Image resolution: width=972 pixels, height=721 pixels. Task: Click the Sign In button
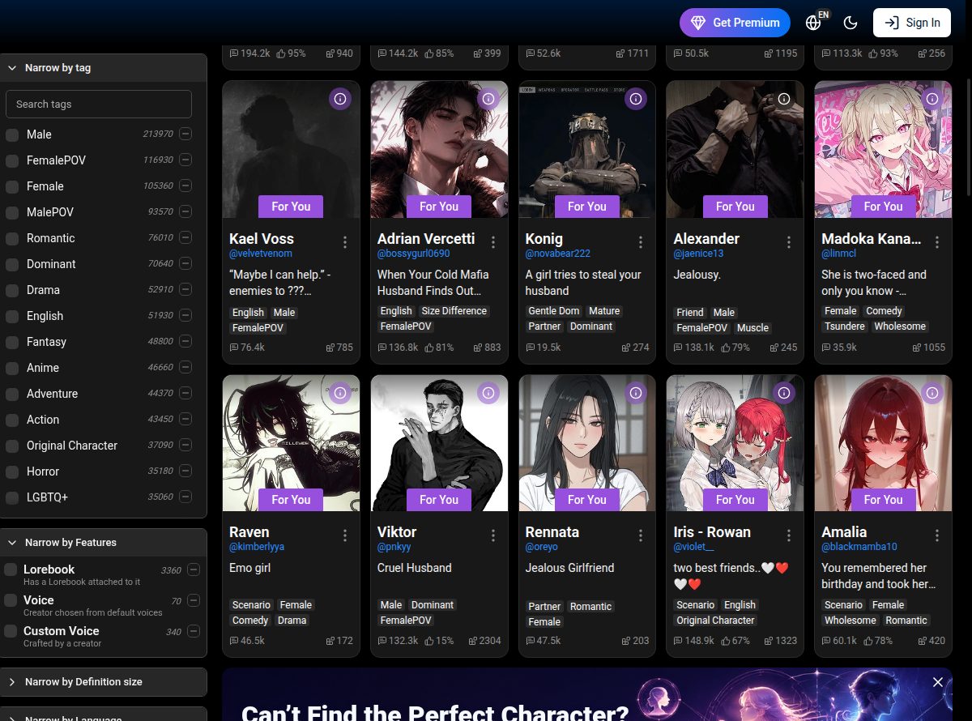(912, 23)
